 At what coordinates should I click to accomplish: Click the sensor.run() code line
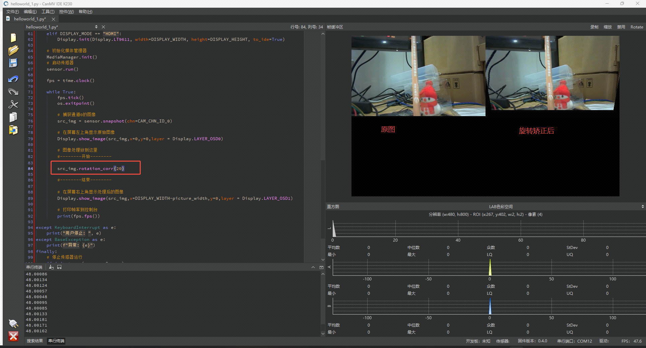click(62, 69)
